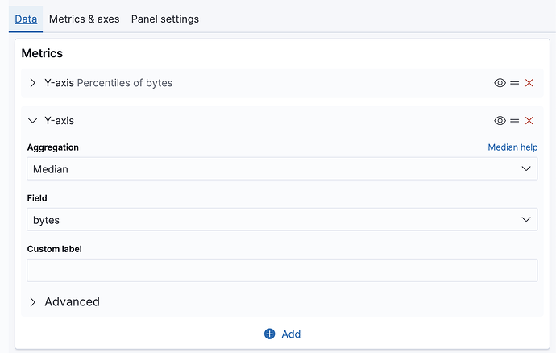Remove the Percentiles of bytes metric
The image size is (556, 353).
click(529, 83)
